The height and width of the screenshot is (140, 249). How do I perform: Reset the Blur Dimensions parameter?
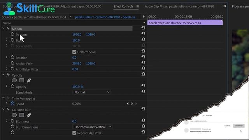tap(143, 126)
